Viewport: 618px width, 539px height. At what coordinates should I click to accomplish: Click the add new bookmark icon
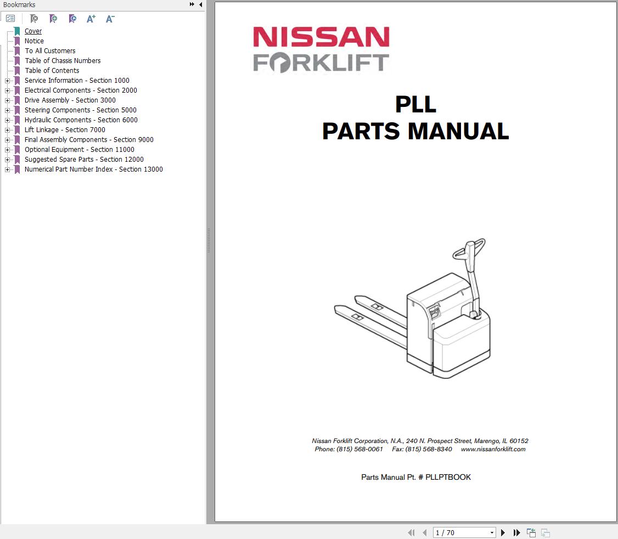coord(53,19)
